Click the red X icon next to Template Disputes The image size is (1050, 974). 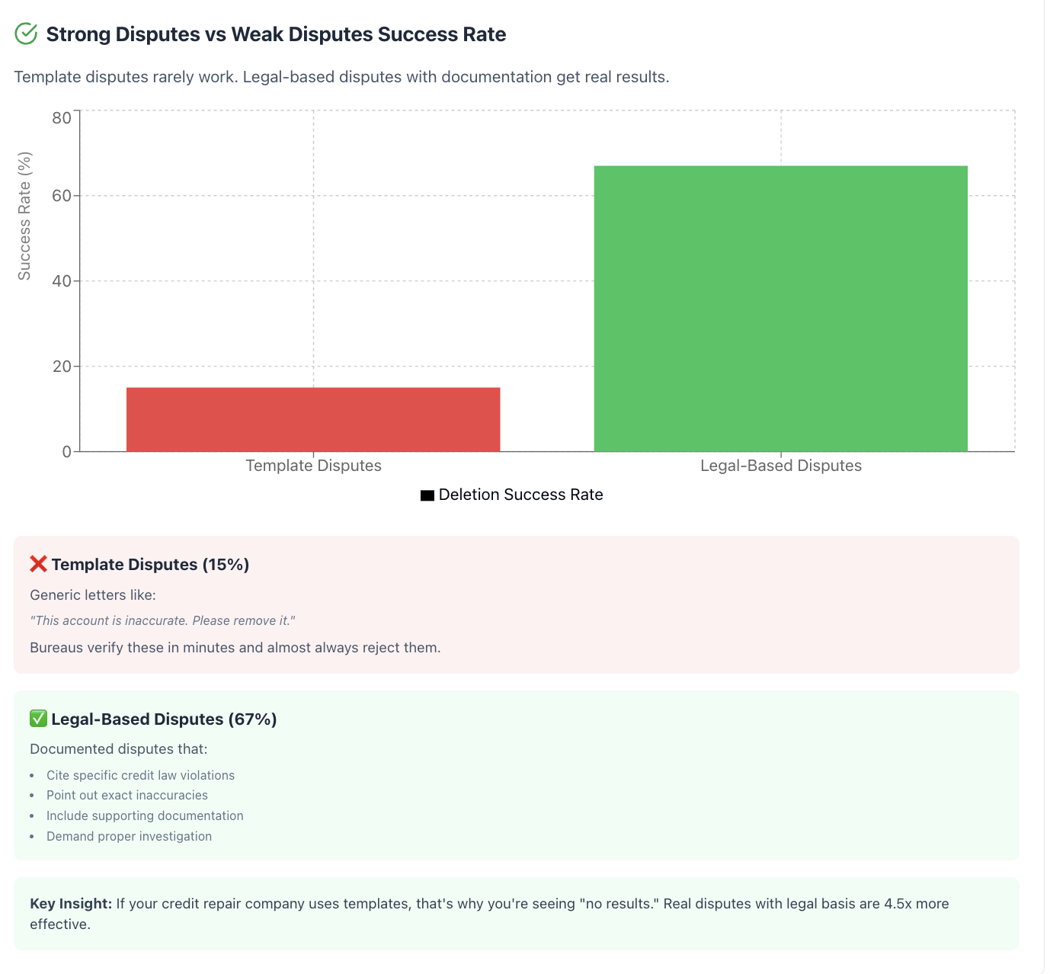click(38, 564)
